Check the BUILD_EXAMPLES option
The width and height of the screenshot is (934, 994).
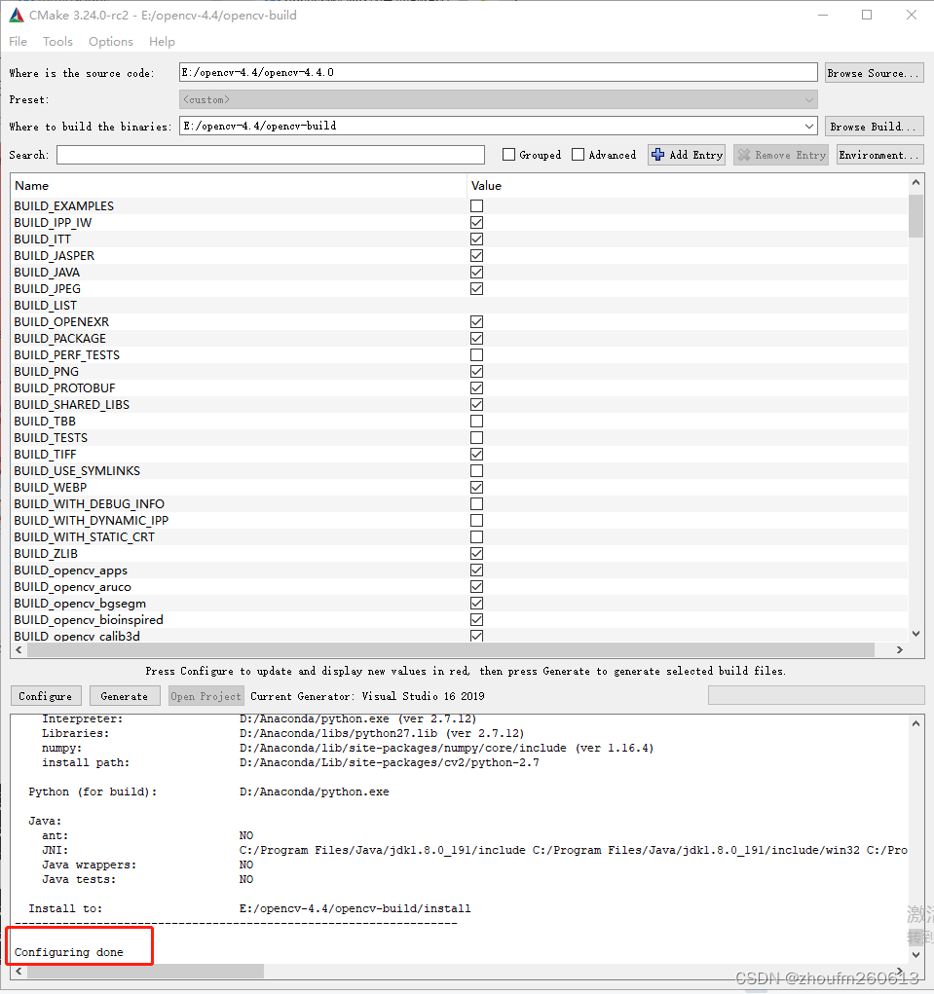[476, 205]
